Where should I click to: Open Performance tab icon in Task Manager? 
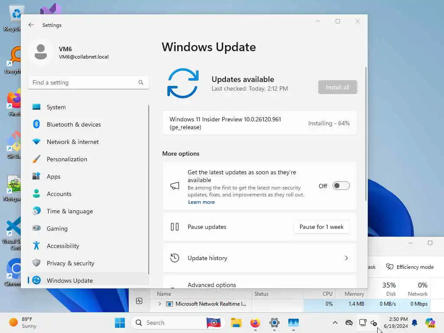tap(139, 301)
